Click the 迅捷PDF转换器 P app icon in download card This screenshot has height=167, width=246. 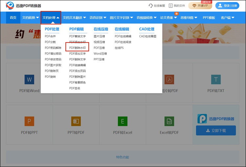202,119
